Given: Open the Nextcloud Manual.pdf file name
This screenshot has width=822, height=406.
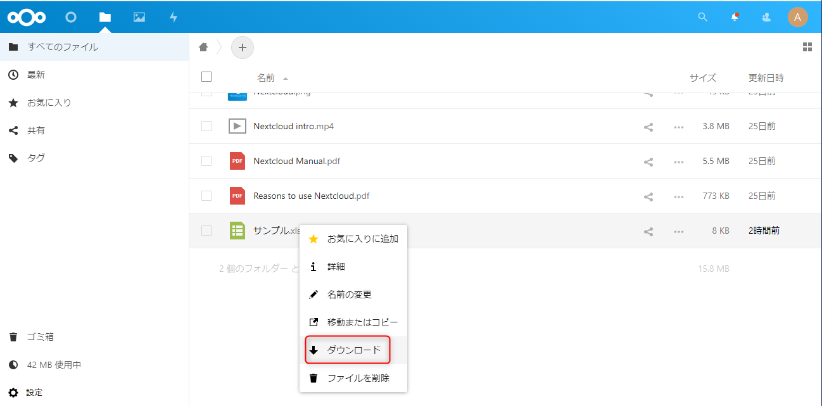Looking at the screenshot, I should point(296,161).
